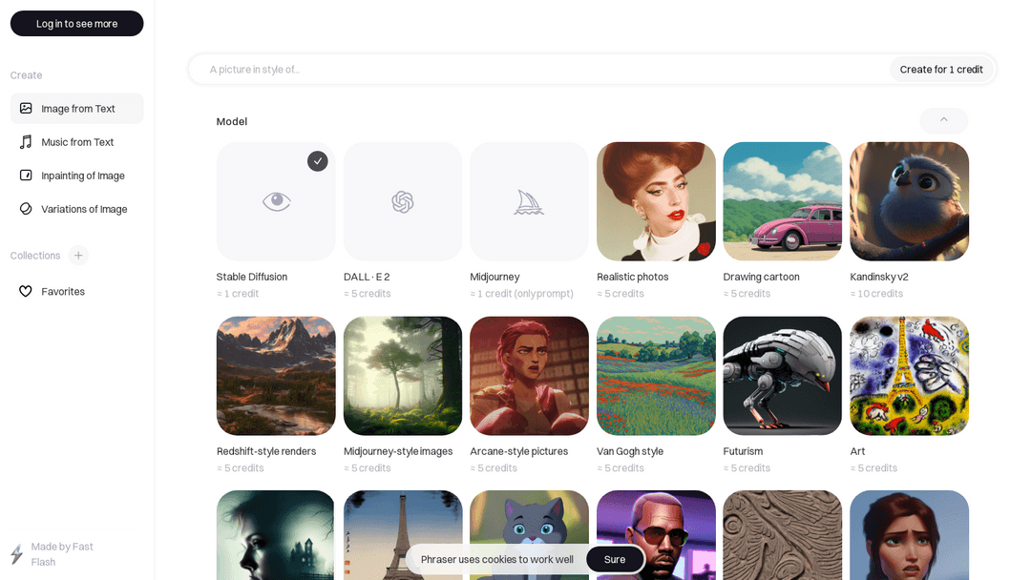The height and width of the screenshot is (580, 1031).
Task: Click the 'Phraser uses cookies to work well' notice
Action: coord(497,559)
